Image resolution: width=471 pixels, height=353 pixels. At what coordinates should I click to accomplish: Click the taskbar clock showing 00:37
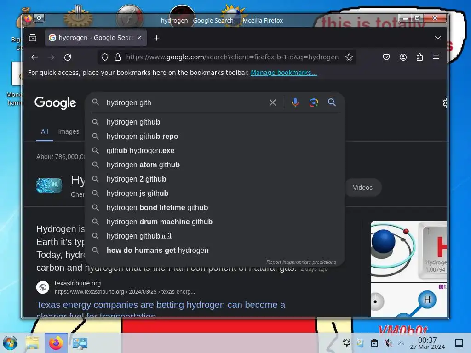427,343
